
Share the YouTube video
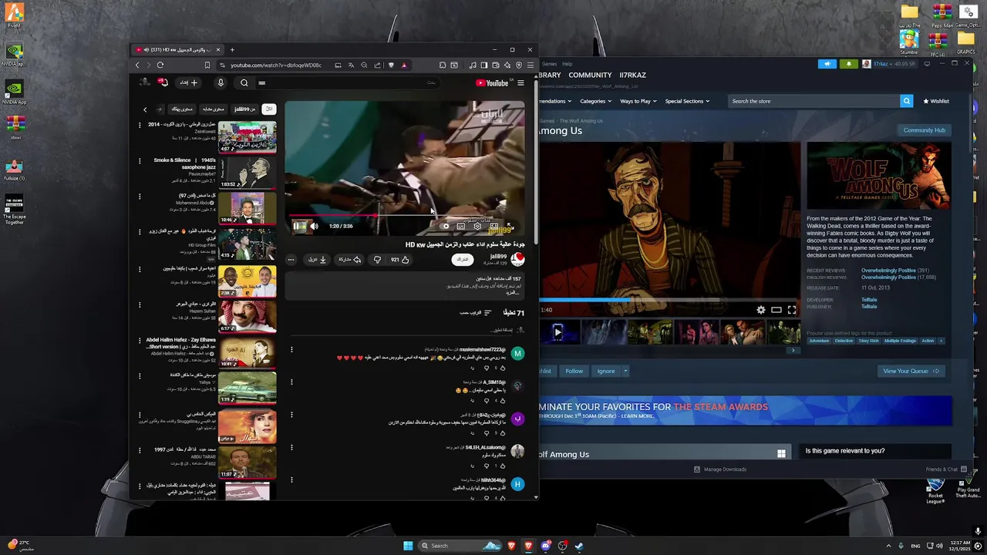pos(349,260)
